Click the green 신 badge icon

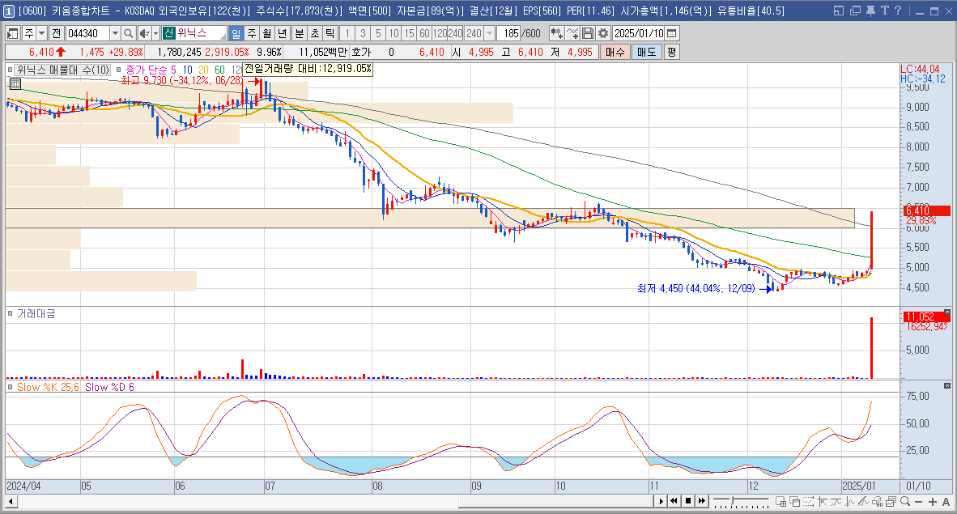coord(169,33)
